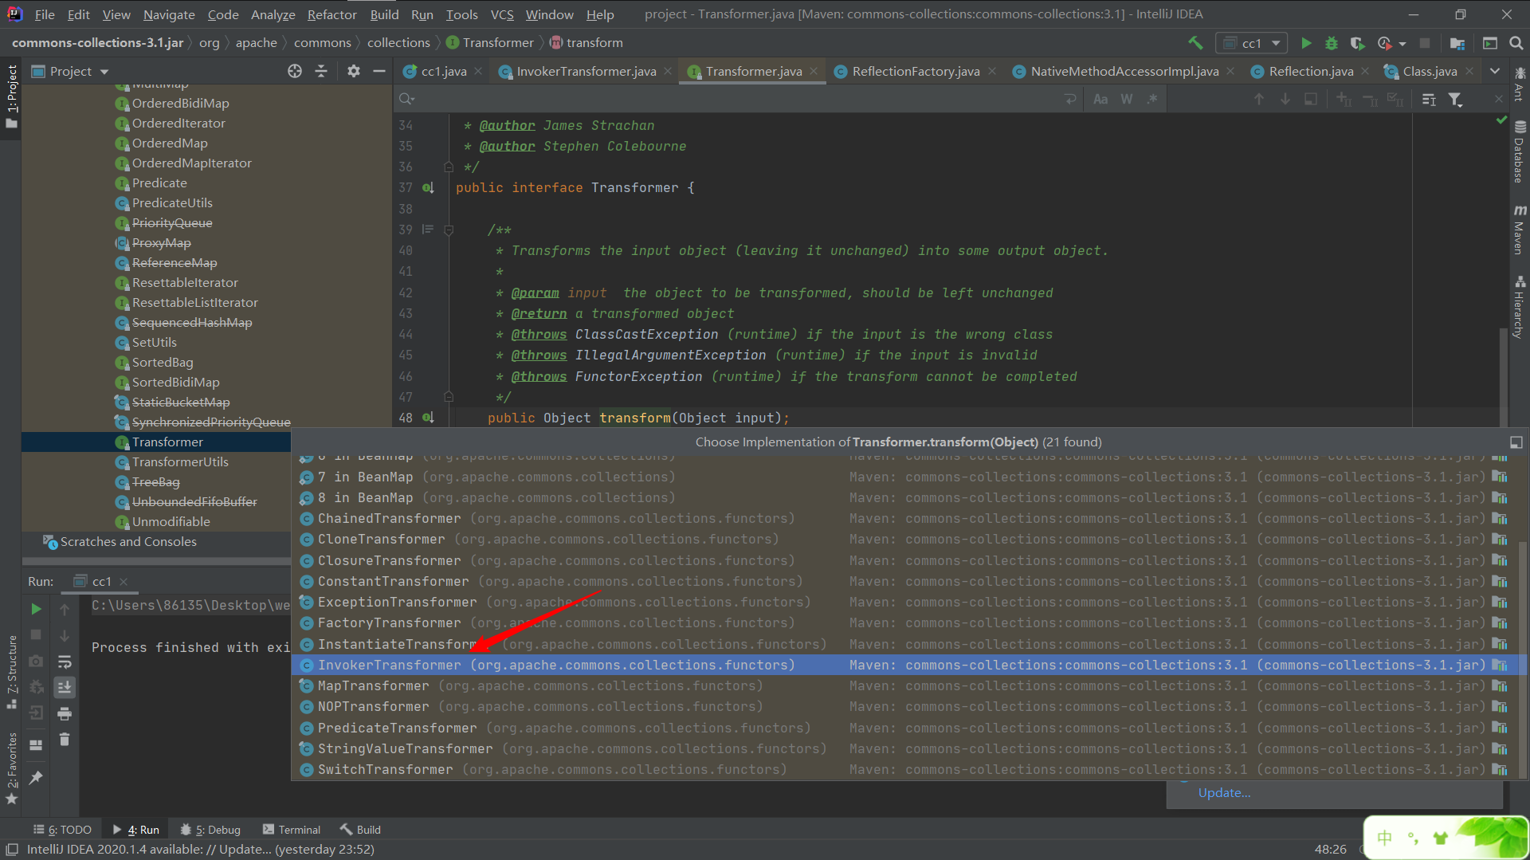Click New Line icon in search bar
The height and width of the screenshot is (860, 1530).
(x=1070, y=99)
